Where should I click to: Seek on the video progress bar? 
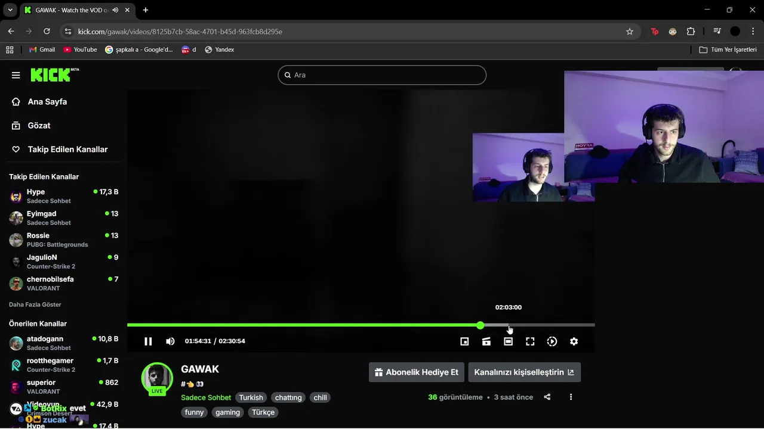coord(361,325)
